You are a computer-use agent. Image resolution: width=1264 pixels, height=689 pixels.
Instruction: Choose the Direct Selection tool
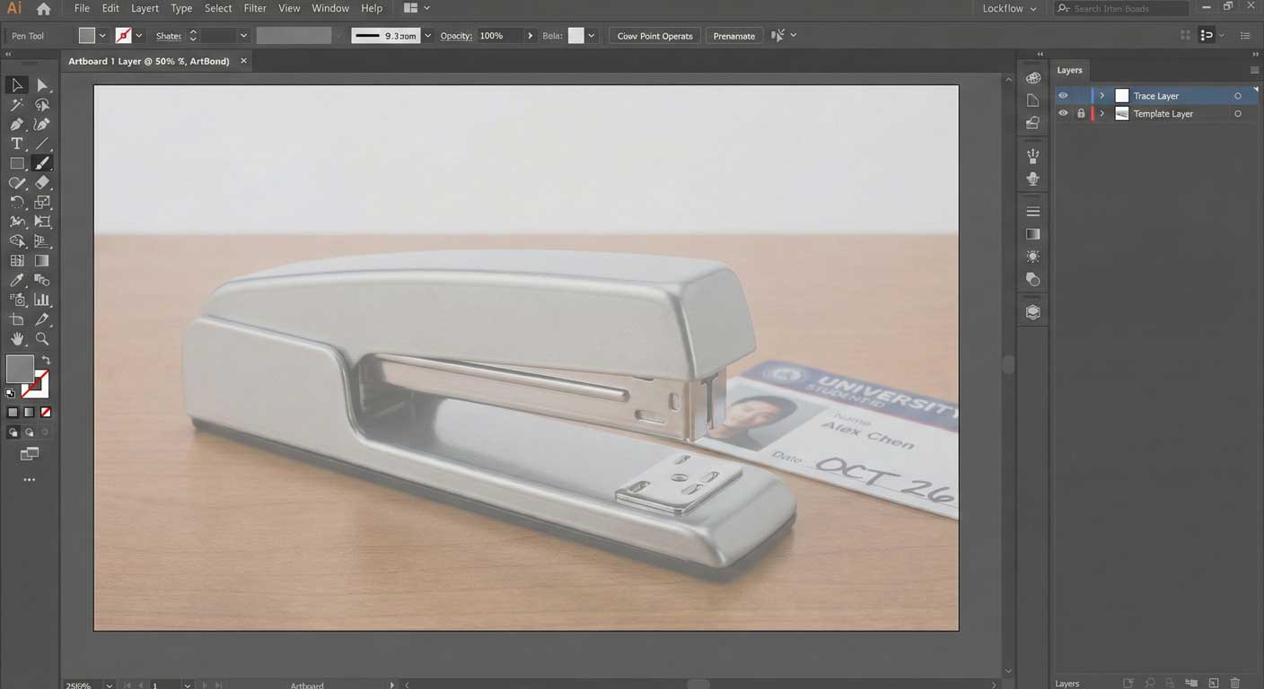[x=42, y=85]
